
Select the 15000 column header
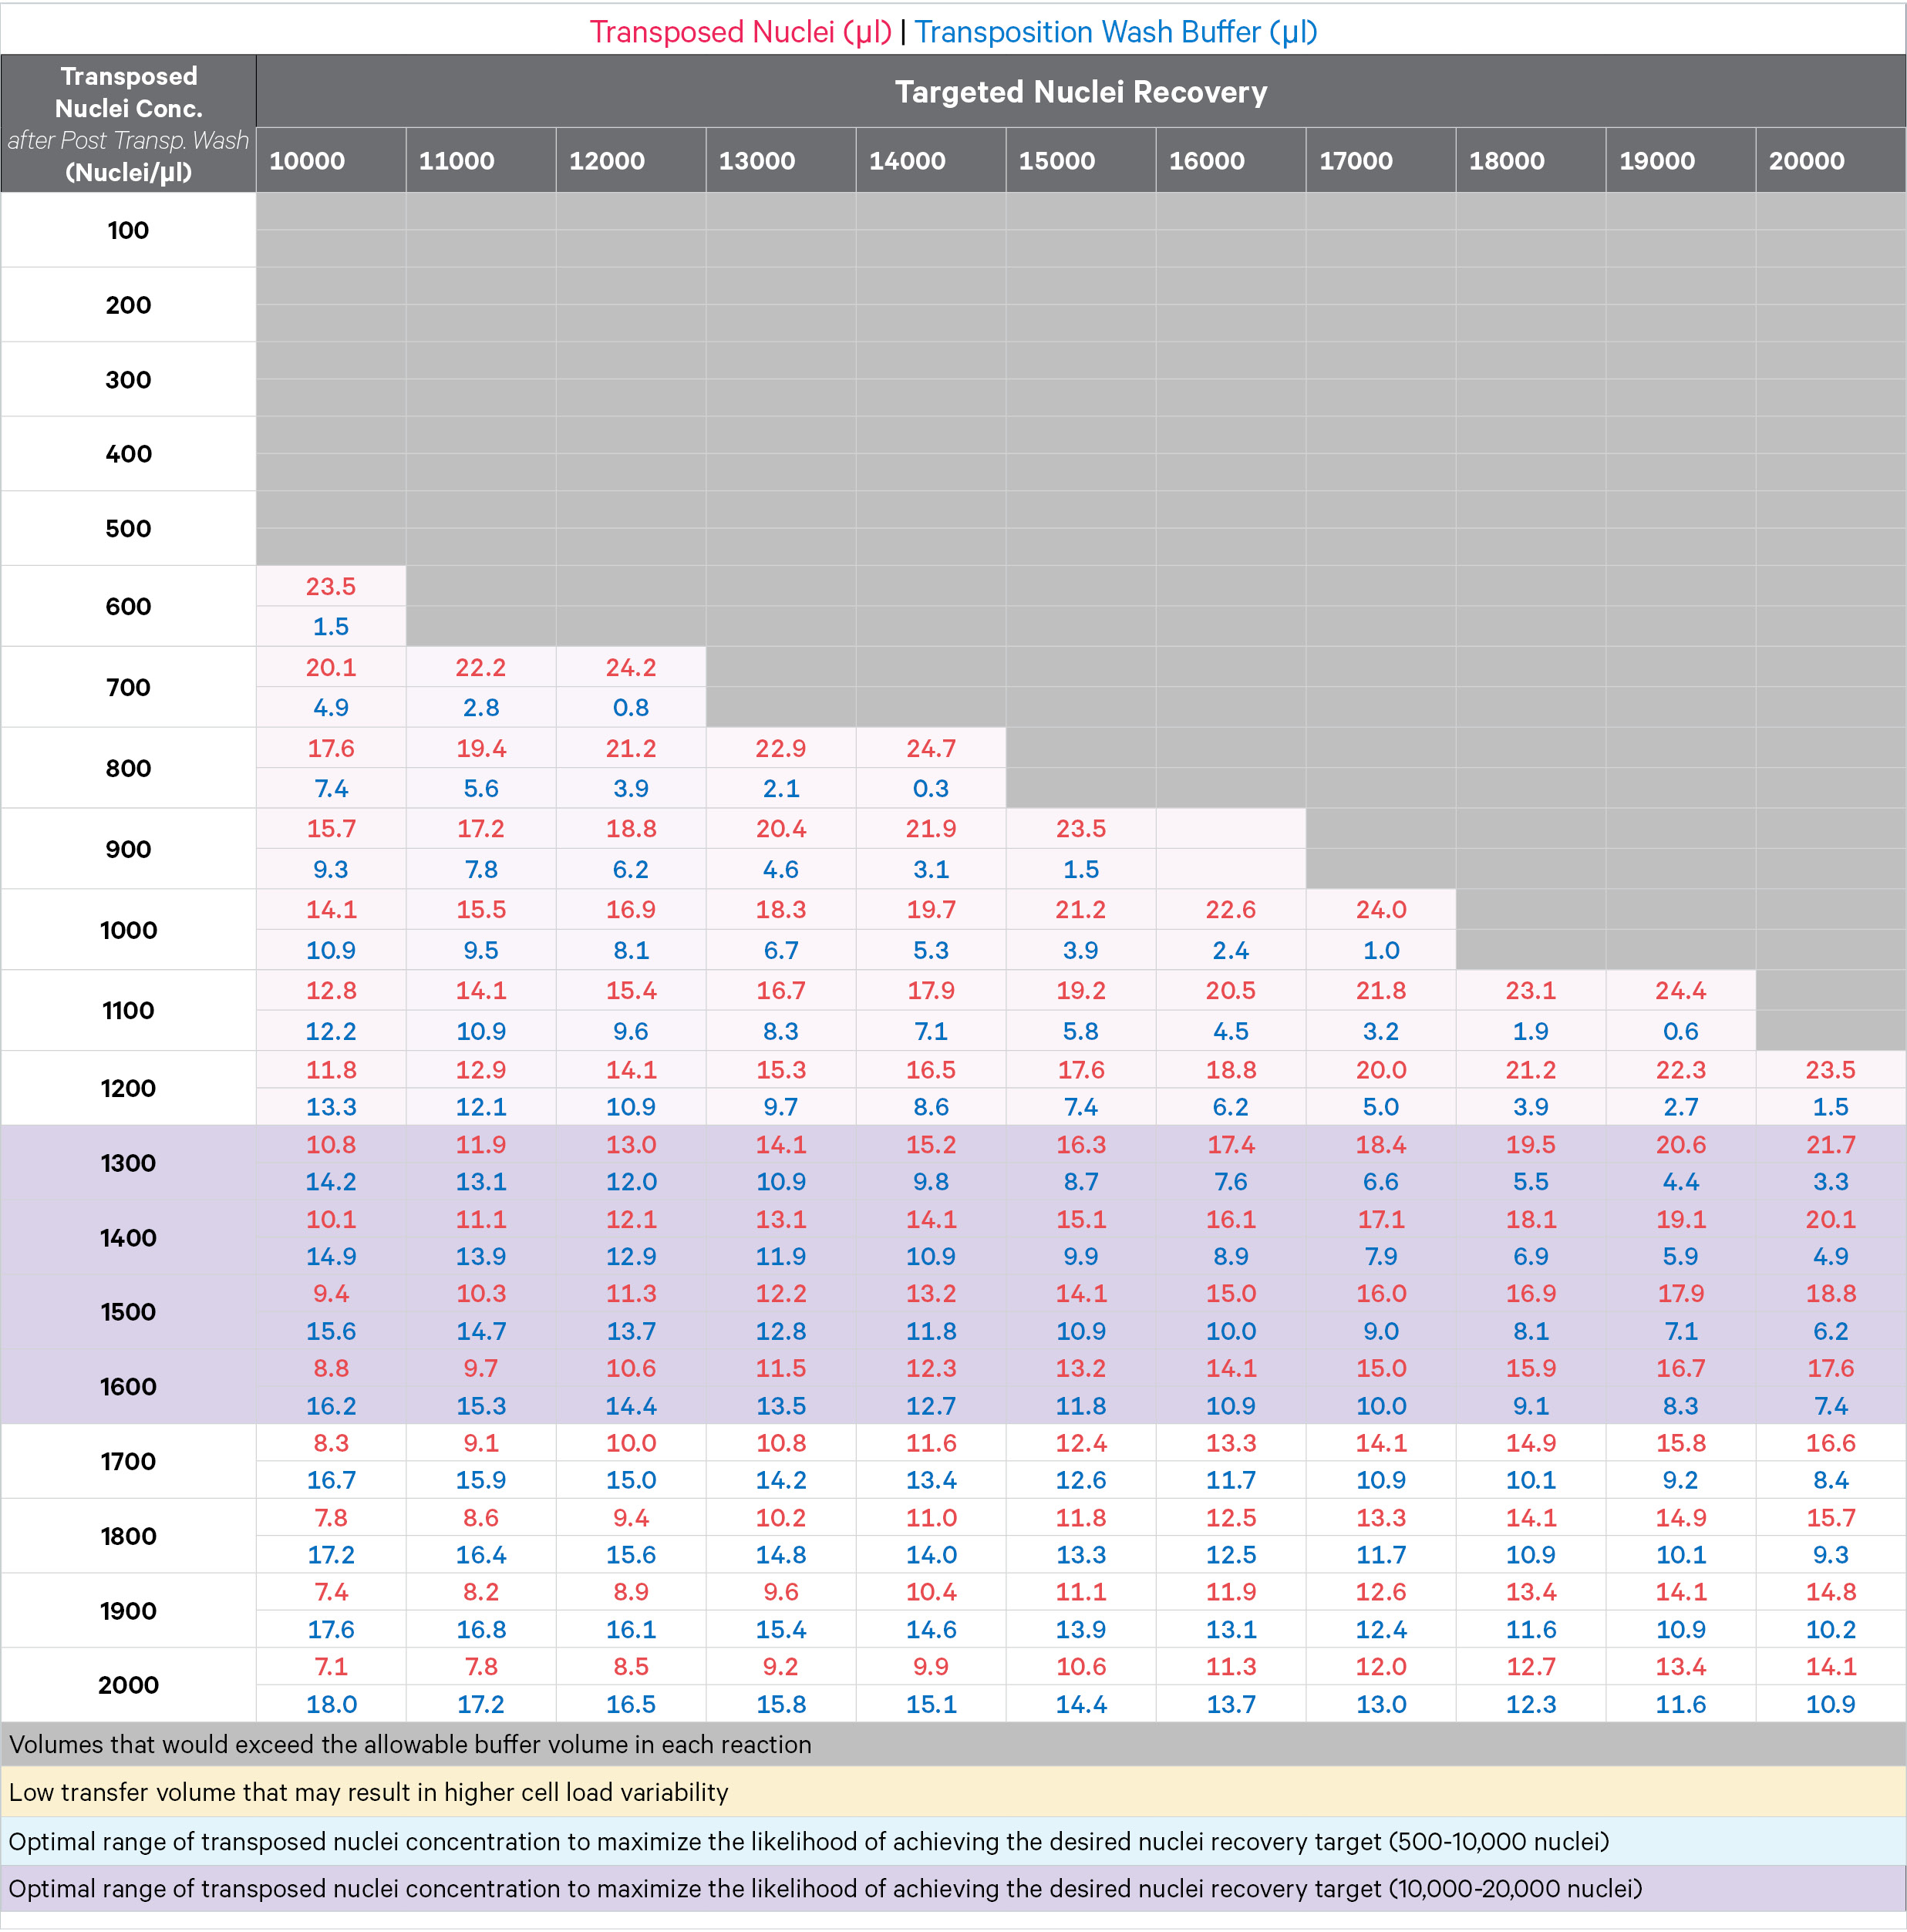(x=1056, y=161)
